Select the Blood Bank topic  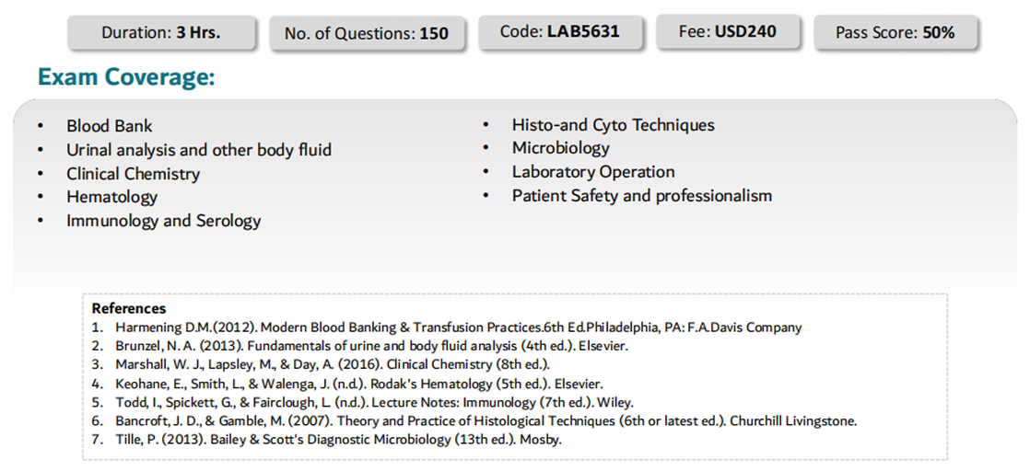coord(109,126)
